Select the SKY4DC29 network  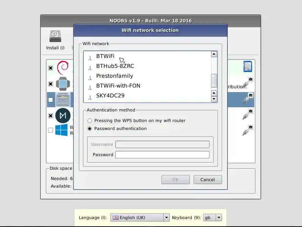[x=110, y=95]
